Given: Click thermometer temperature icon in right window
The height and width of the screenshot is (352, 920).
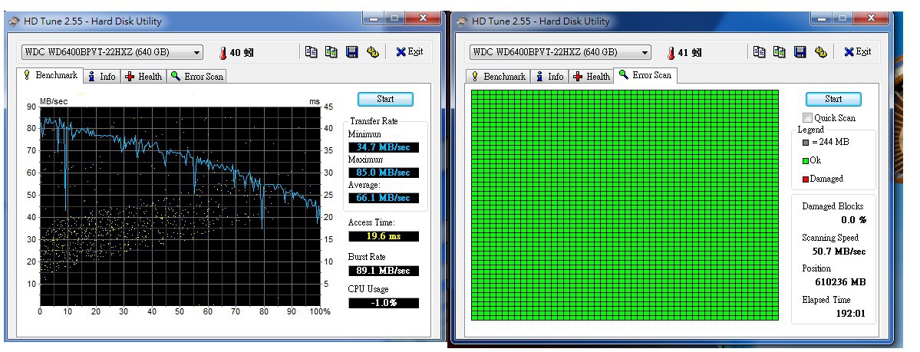Looking at the screenshot, I should point(671,53).
